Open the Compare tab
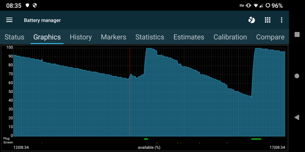 (x=270, y=37)
